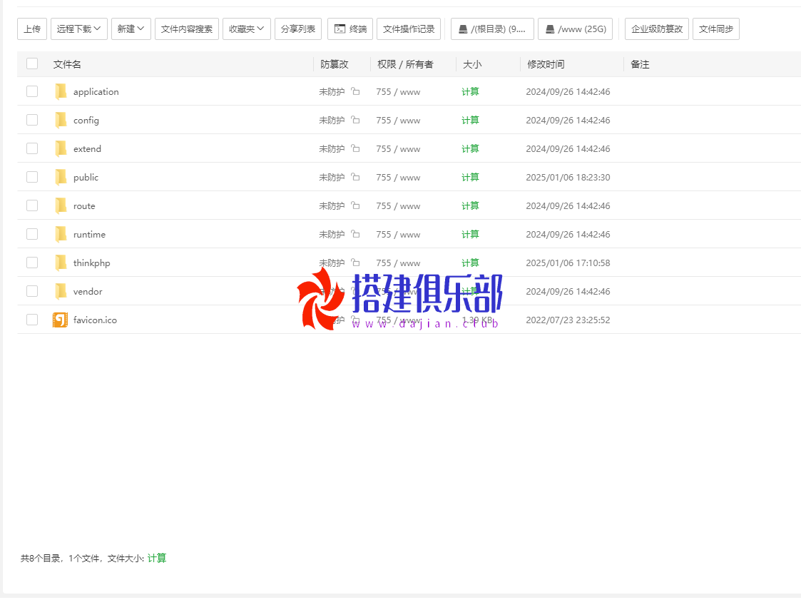Toggle the select-all checkbox in the header
The image size is (801, 600).
coord(32,63)
